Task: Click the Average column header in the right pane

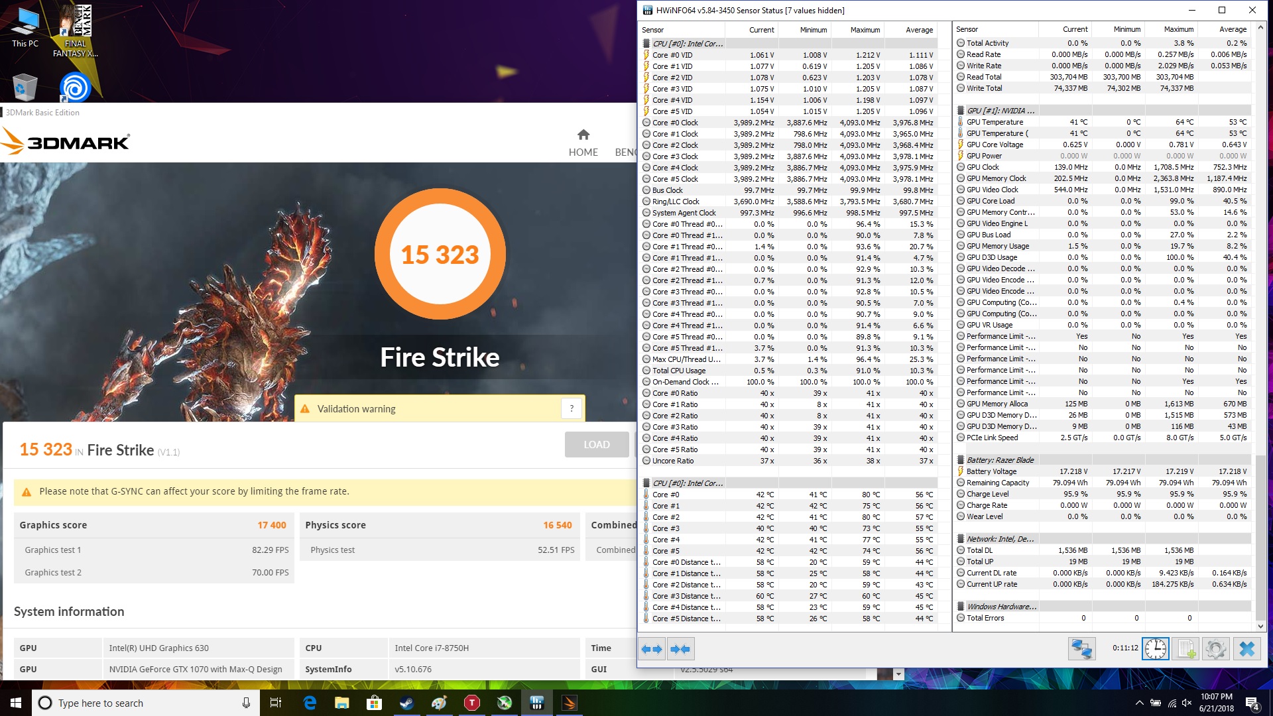Action: pos(1224,29)
